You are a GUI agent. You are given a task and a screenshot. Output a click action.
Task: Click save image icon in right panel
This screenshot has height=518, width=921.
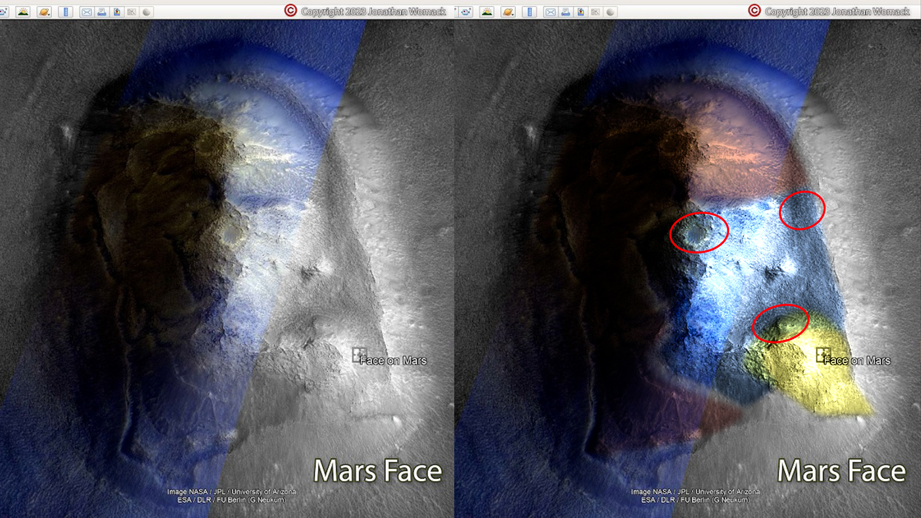pos(580,12)
